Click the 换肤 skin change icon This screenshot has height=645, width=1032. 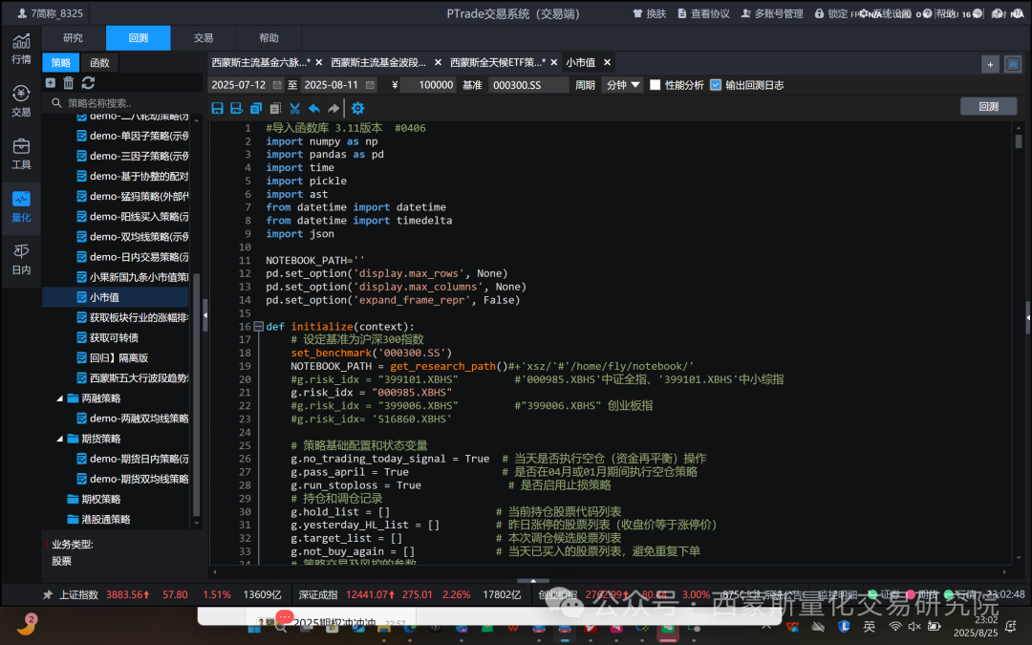(x=637, y=13)
